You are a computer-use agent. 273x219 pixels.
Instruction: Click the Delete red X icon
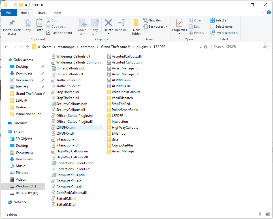[108, 23]
